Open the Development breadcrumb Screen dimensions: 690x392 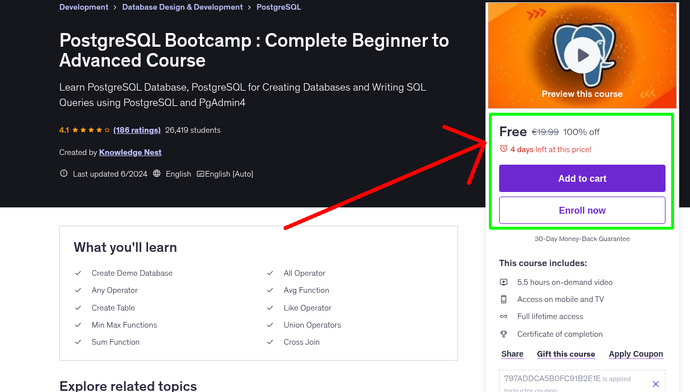coord(84,7)
